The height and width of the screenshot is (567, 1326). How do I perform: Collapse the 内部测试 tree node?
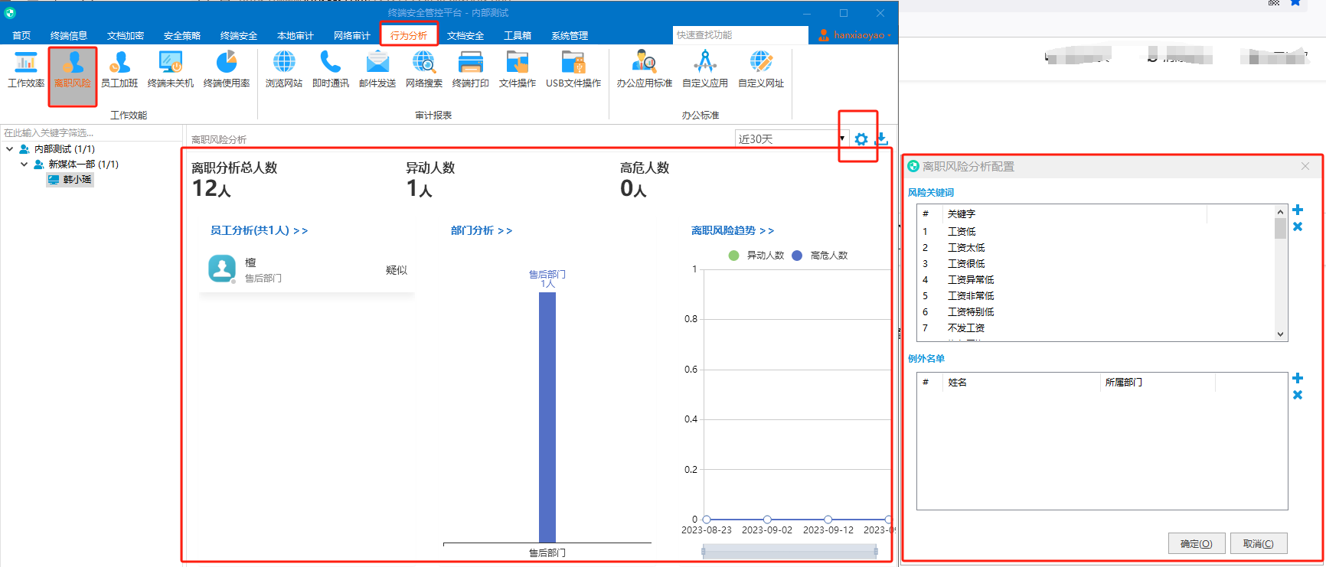9,149
